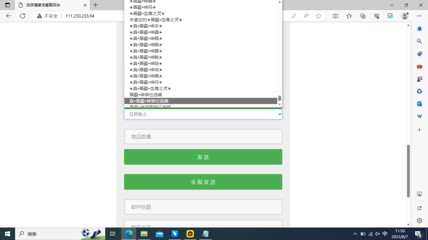This screenshot has height=240, width=428.
Task: Click the Edge sidebar search icon
Action: (x=419, y=41)
